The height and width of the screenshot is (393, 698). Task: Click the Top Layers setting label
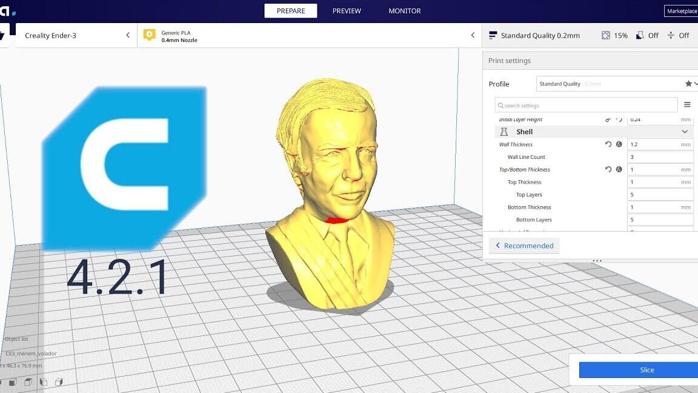click(529, 194)
